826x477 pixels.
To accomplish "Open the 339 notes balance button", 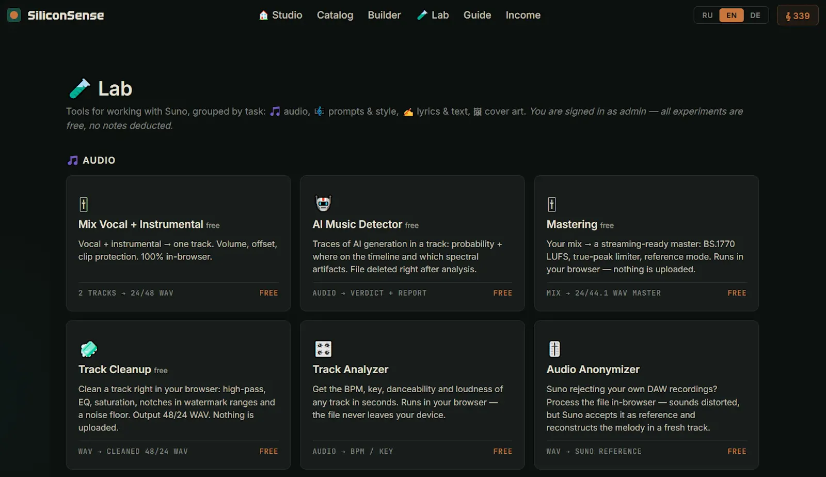I will (798, 16).
